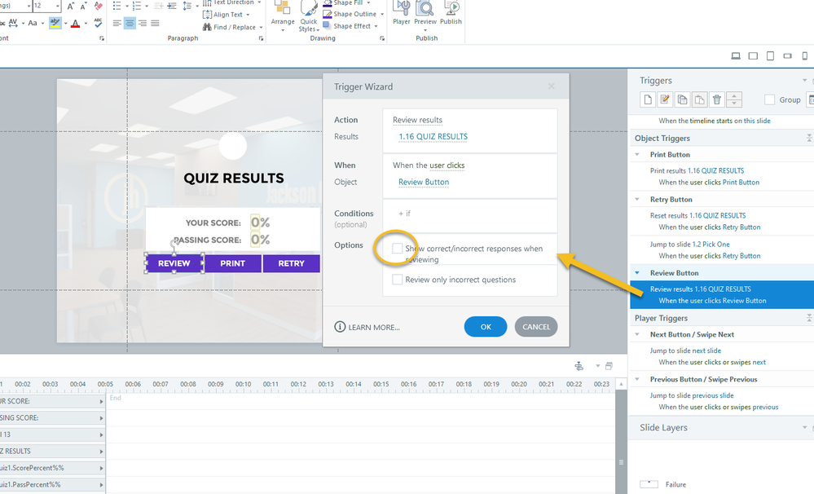Change the user clicks event
The height and width of the screenshot is (494, 814).
(447, 165)
